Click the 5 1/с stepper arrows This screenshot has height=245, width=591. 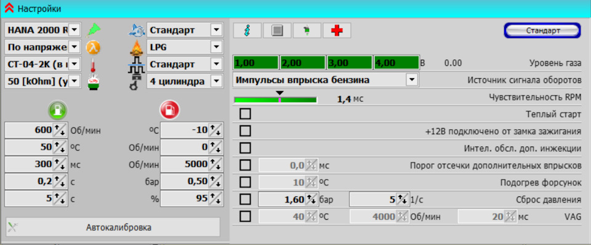[402, 199]
